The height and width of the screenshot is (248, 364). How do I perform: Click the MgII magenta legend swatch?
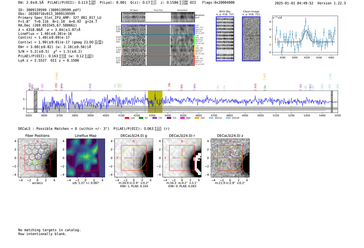(x=183, y=118)
